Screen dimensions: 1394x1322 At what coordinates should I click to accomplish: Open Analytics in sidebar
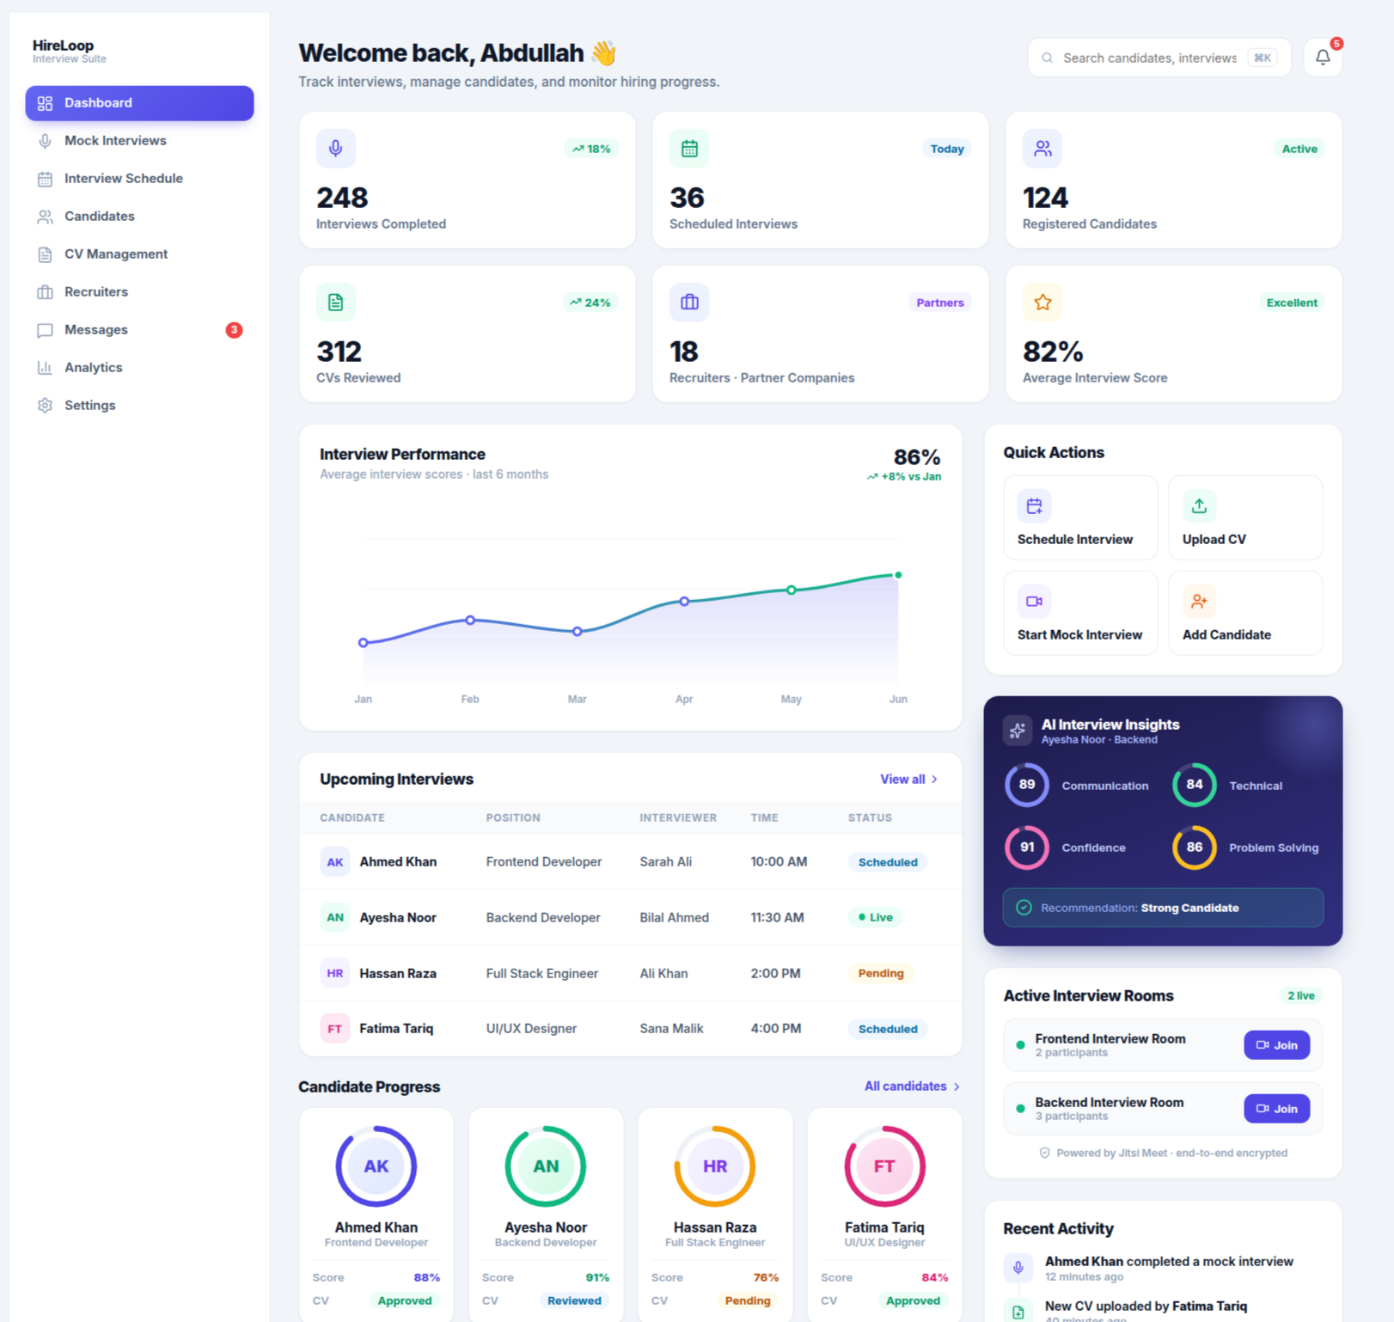point(139,368)
